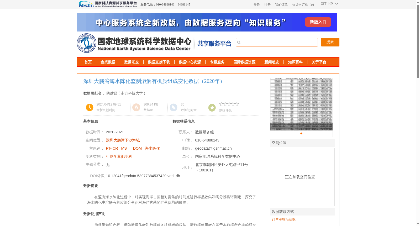
Task: Click 生物学其他学科 category link
Action: (119, 157)
